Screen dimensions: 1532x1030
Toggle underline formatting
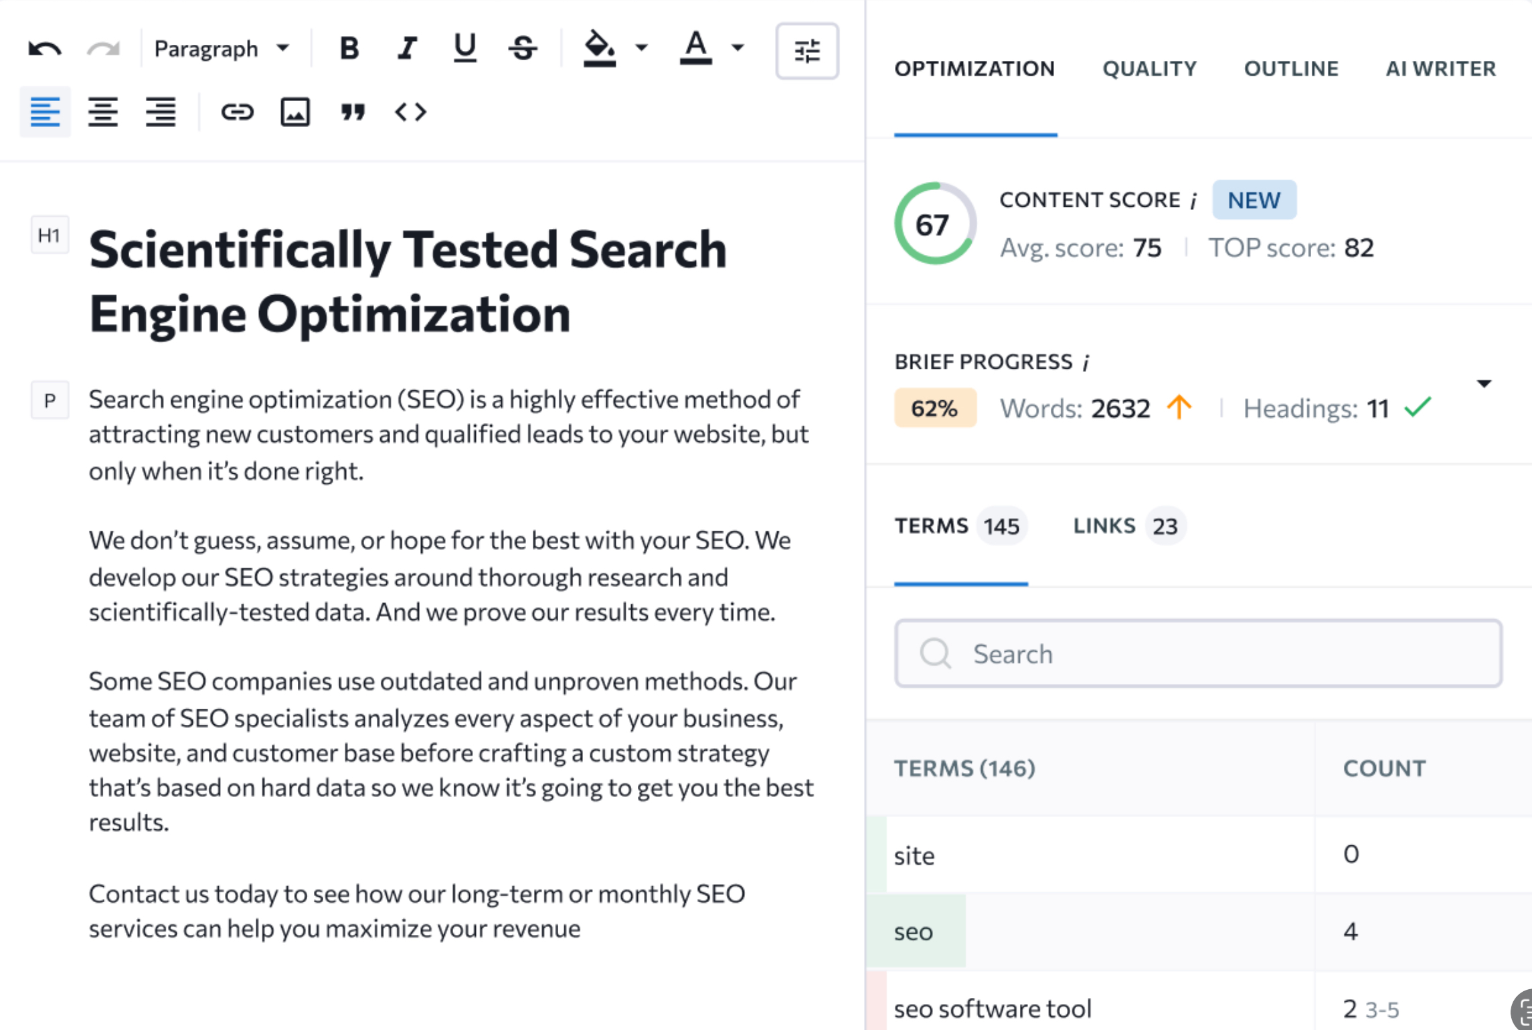pos(464,48)
